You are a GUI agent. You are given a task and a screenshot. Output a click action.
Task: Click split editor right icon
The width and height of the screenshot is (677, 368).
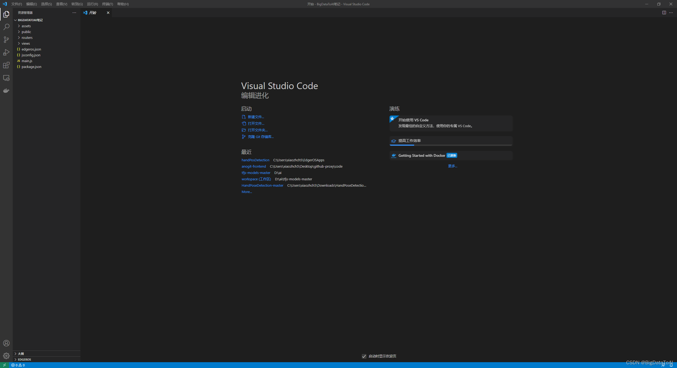point(664,13)
